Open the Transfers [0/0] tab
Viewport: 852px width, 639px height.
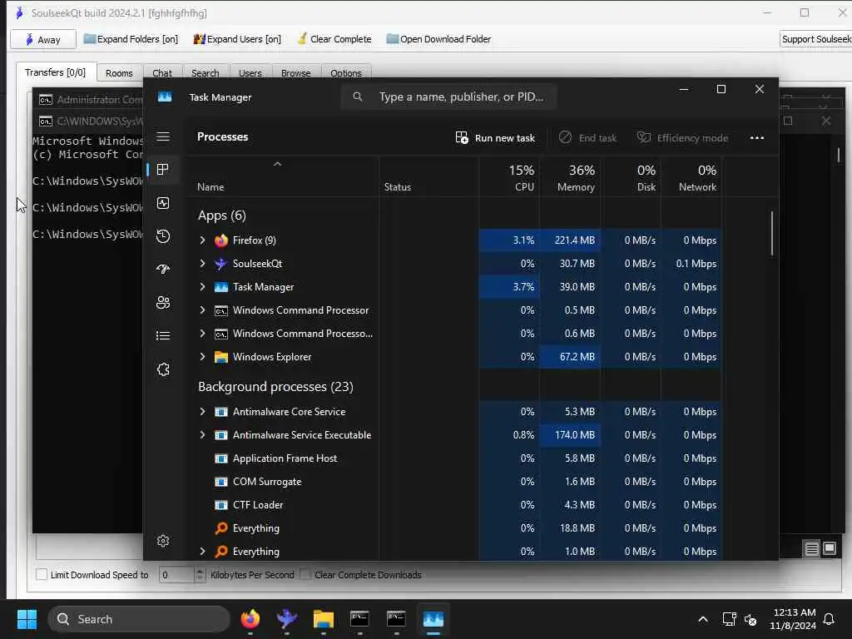point(56,72)
